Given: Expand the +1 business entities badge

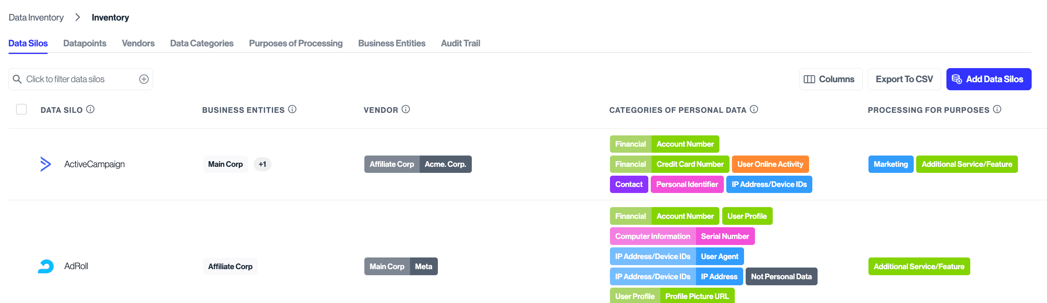Looking at the screenshot, I should (262, 164).
